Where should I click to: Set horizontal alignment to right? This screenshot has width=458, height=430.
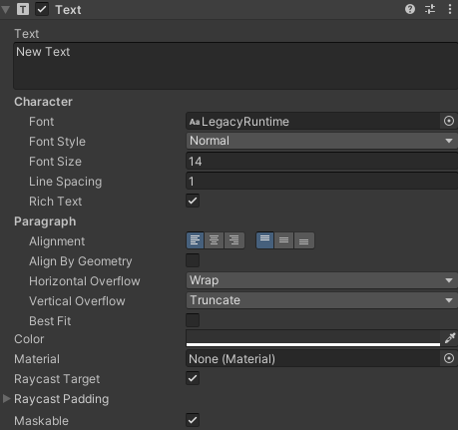coord(234,240)
